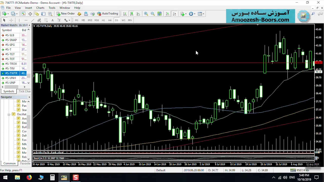
Task: Select the Navigator Common tab
Action: point(9,164)
